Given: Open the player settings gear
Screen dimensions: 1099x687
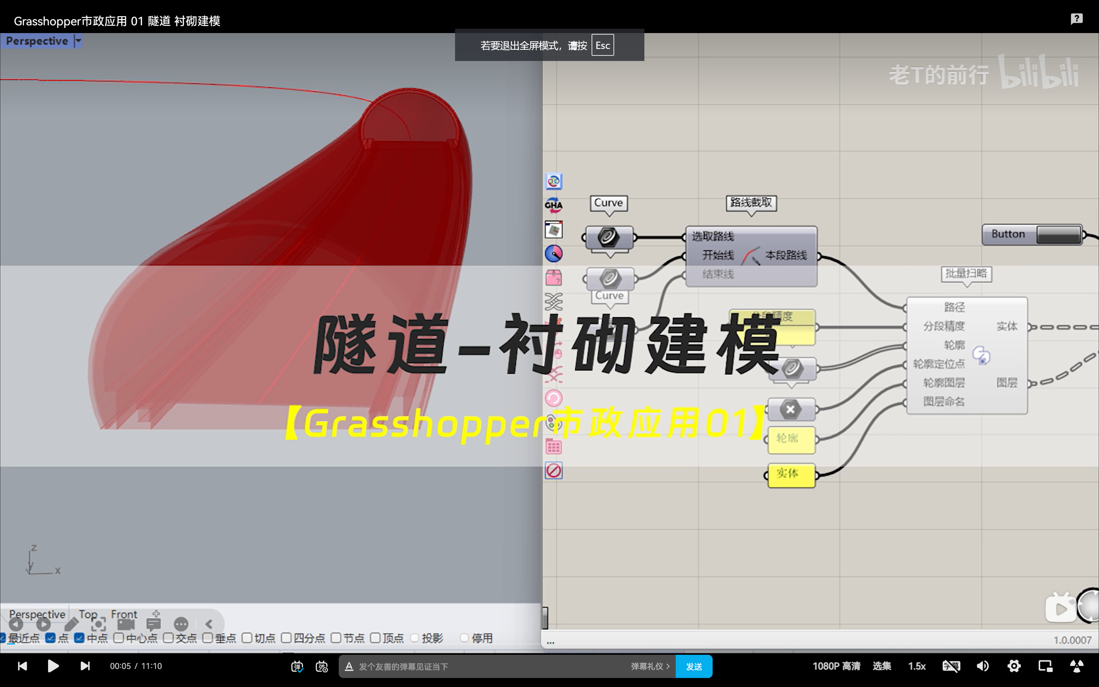Looking at the screenshot, I should [1014, 666].
